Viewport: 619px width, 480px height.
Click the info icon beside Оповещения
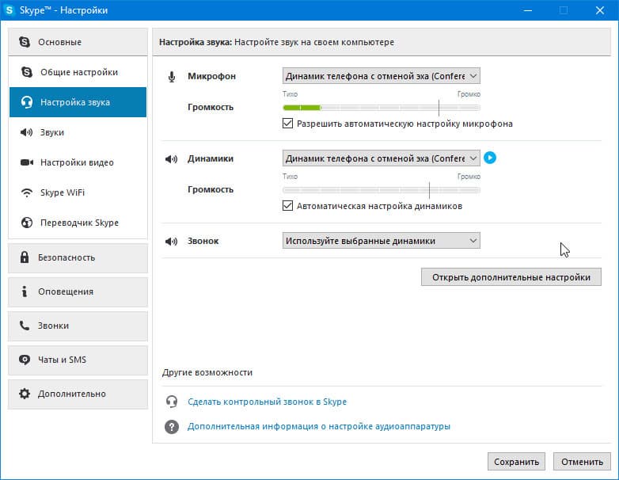pyautogui.click(x=25, y=291)
